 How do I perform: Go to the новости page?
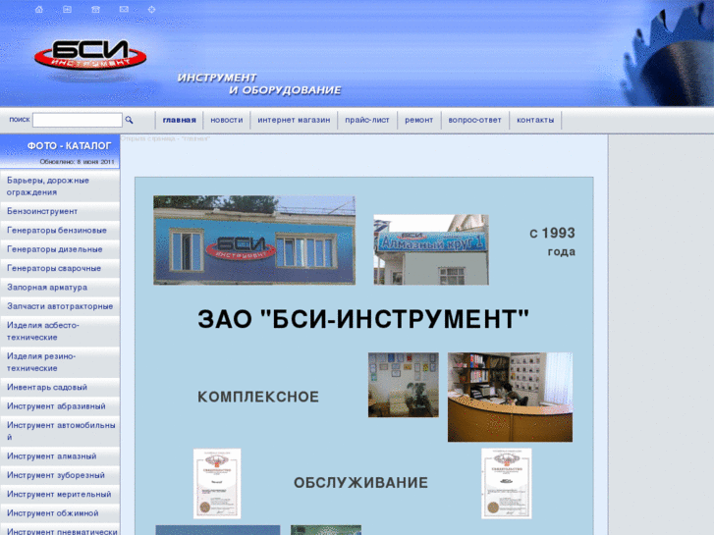point(226,120)
